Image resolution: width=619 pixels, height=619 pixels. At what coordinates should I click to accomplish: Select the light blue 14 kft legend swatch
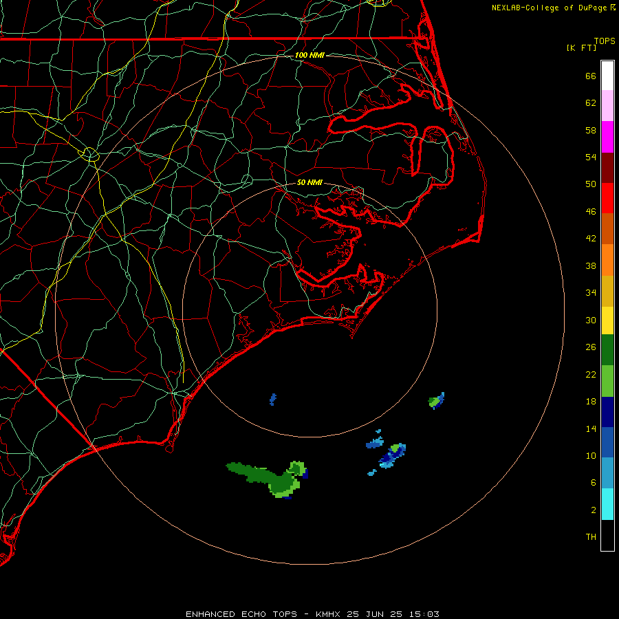pos(607,473)
